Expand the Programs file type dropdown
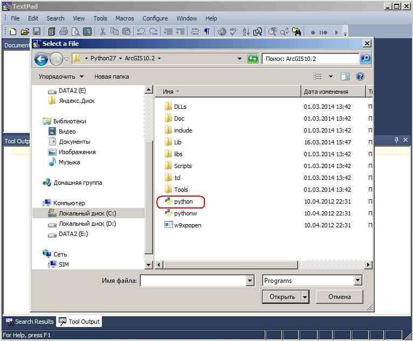 pos(357,281)
